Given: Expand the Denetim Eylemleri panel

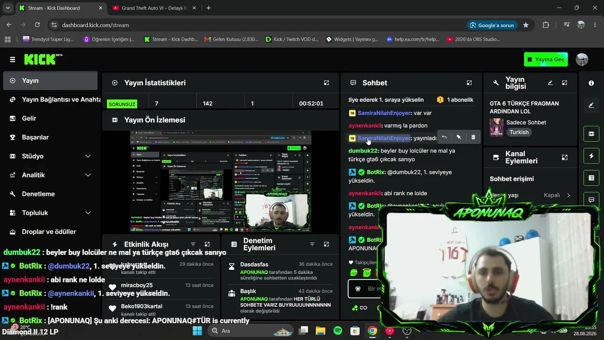Looking at the screenshot, I should [326, 244].
